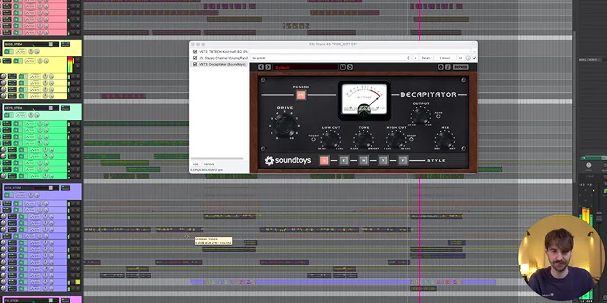Select style P in Decapitator

pos(403,160)
